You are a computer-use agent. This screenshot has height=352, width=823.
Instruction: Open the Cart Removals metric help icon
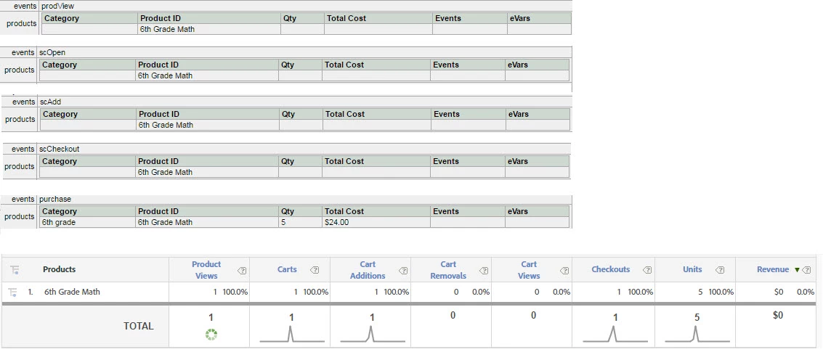[484, 270]
